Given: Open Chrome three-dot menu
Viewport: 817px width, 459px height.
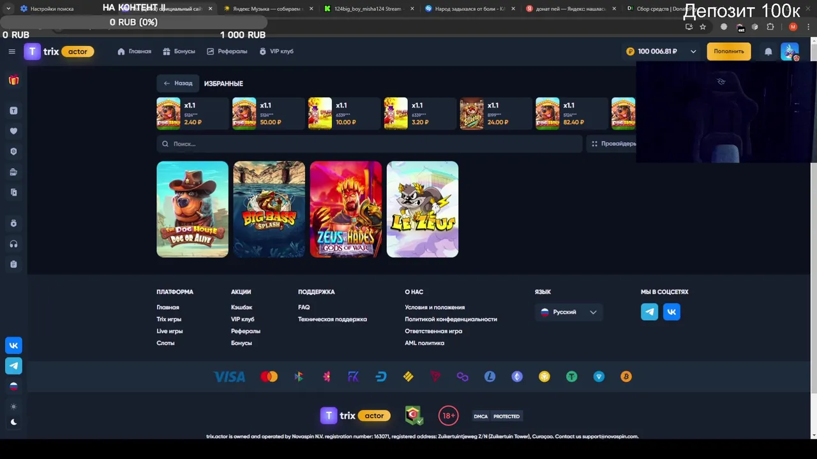Looking at the screenshot, I should 809,27.
